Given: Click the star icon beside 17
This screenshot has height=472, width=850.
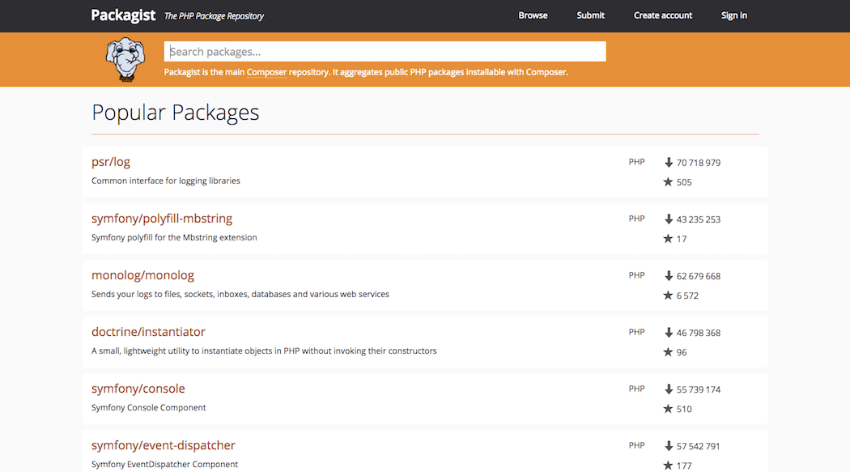Looking at the screenshot, I should (668, 239).
